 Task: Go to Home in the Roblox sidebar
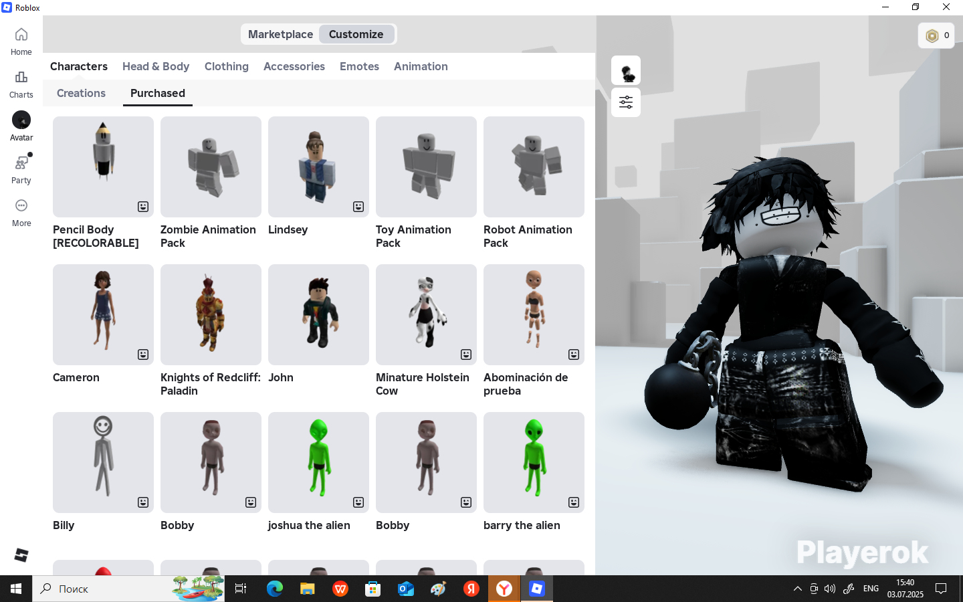[x=21, y=41]
